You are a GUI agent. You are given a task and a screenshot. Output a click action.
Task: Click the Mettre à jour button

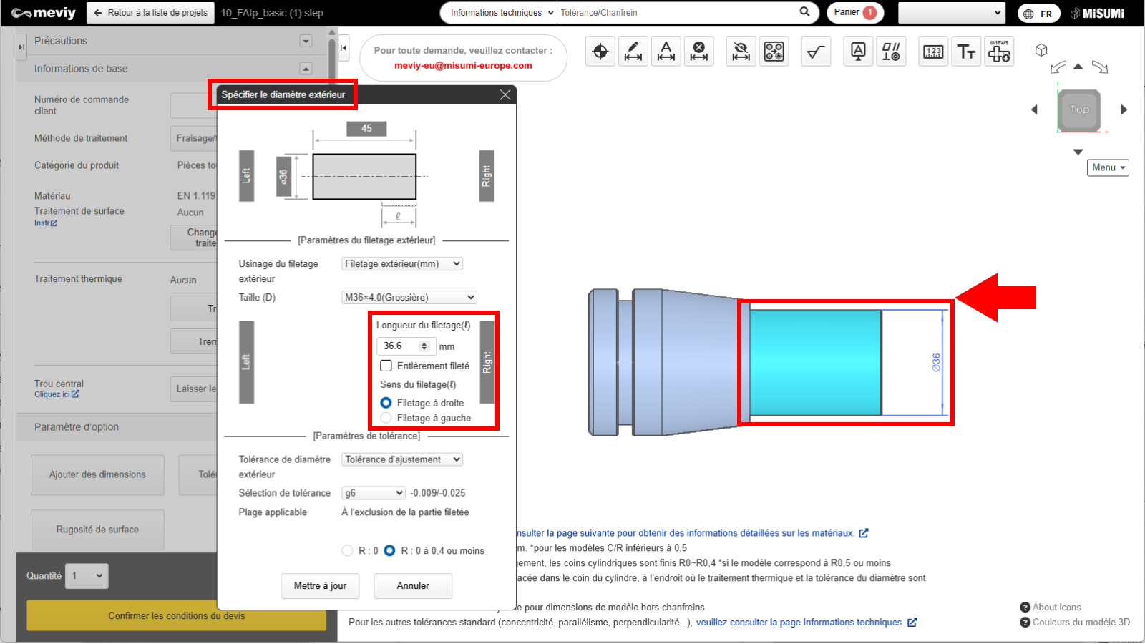pos(320,586)
